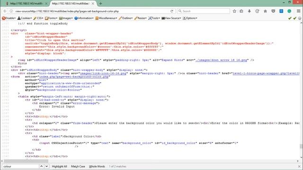Viewport: 303px width, 170px height.
Task: Click the vertical scrollbar thumb
Action: 301,146
